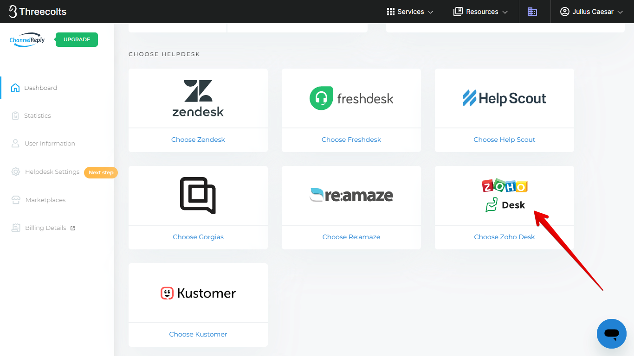
Task: Click the CHOOSE HELPDESK heading
Action: coord(164,54)
